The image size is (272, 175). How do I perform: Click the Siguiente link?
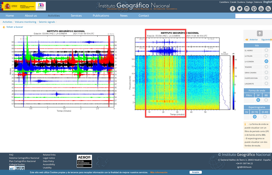266,40
